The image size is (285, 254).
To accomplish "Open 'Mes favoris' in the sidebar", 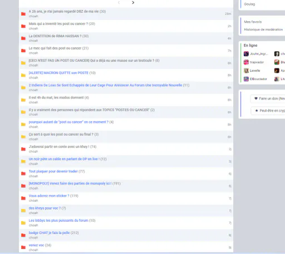I will [x=253, y=22].
